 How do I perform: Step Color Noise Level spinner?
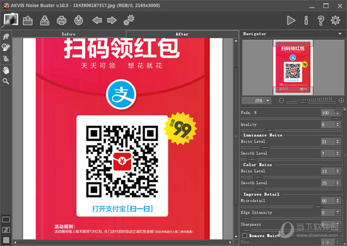pos(338,171)
